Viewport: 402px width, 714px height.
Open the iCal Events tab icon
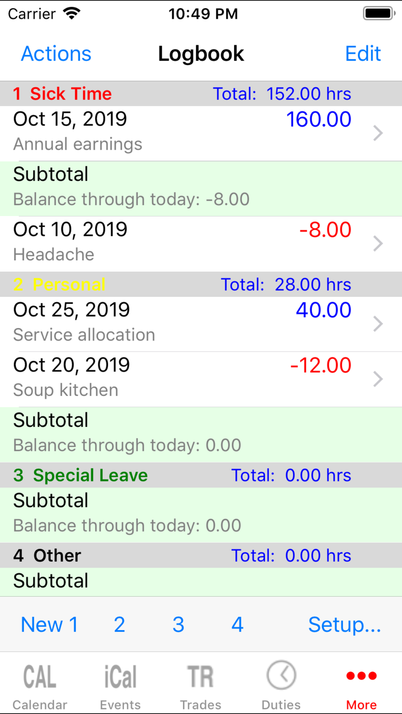(120, 677)
